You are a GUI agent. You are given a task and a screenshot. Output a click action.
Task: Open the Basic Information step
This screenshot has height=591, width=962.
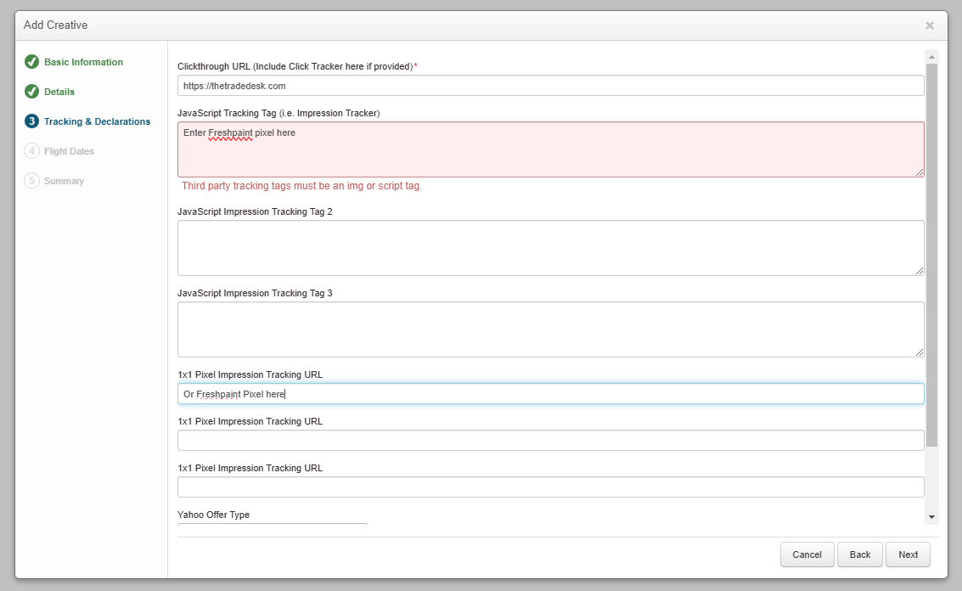click(x=83, y=62)
